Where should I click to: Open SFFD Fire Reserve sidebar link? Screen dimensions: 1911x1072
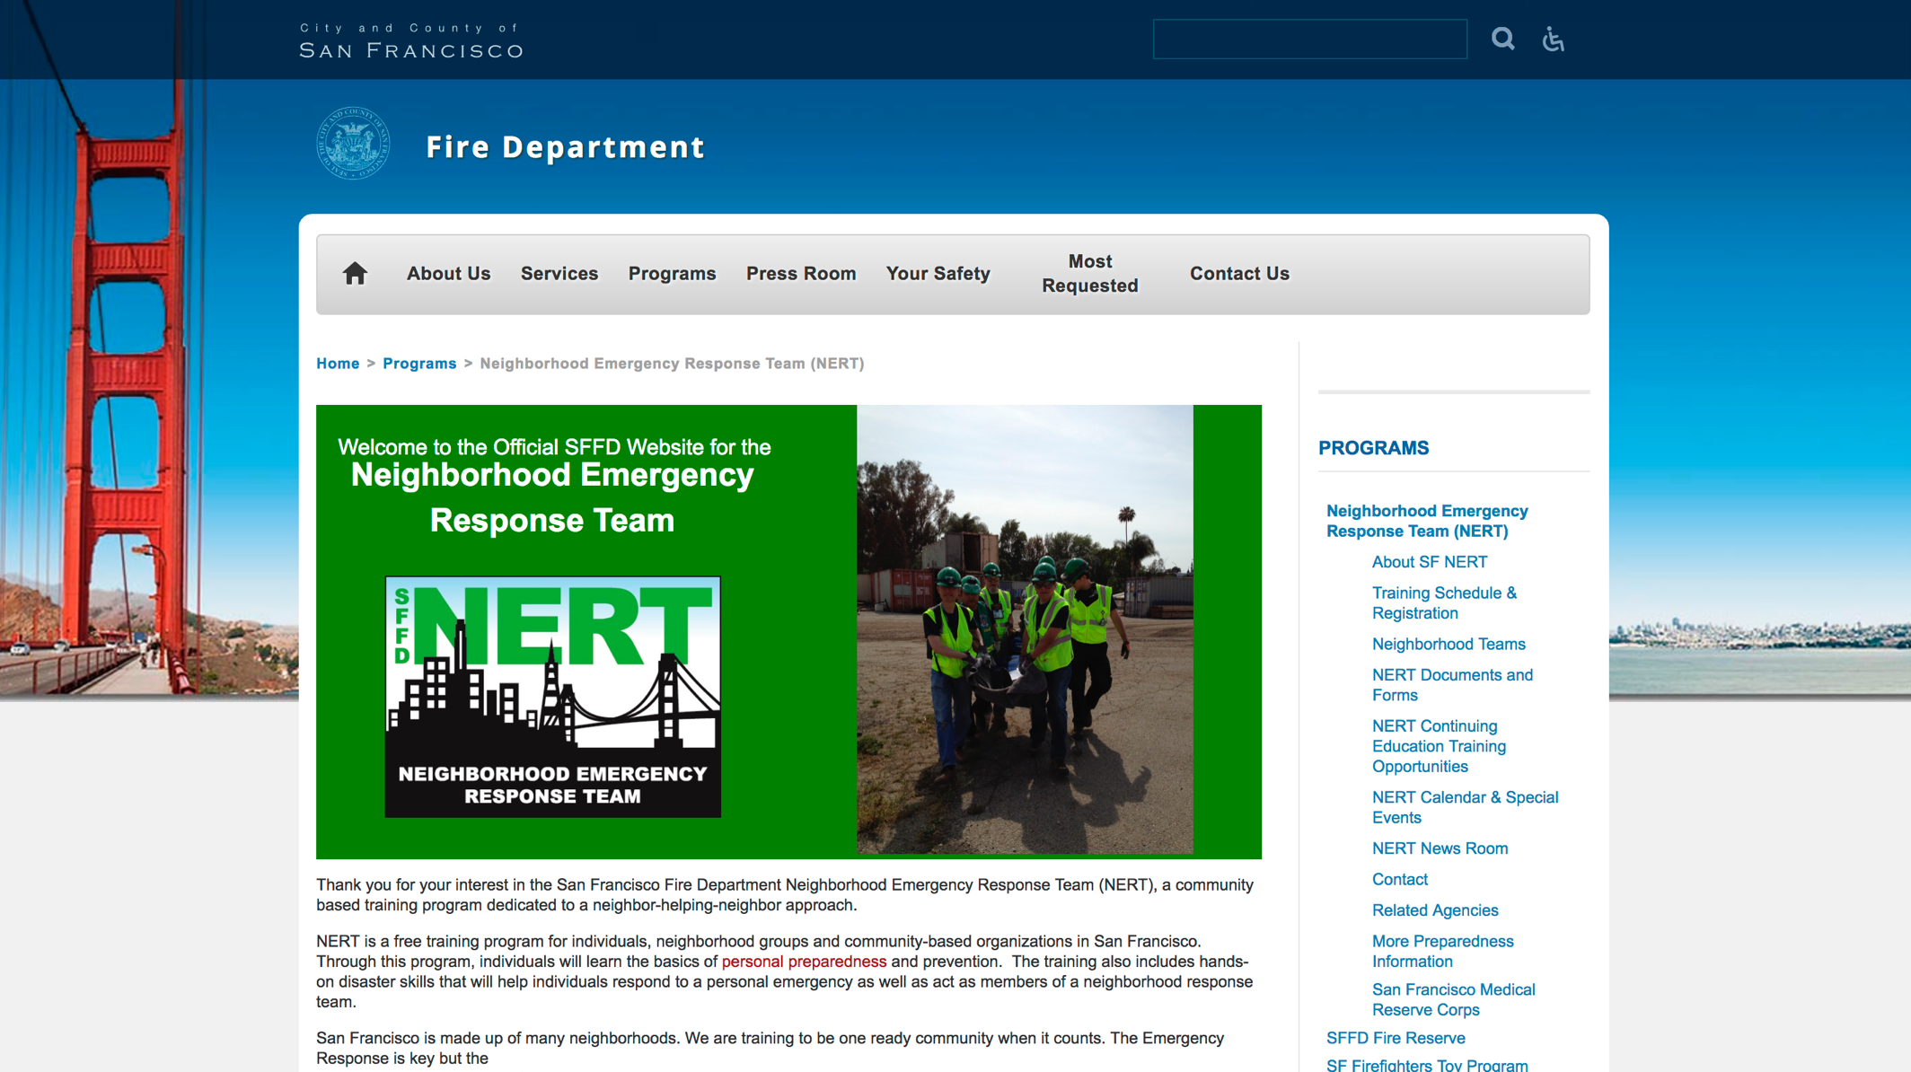coord(1396,1038)
